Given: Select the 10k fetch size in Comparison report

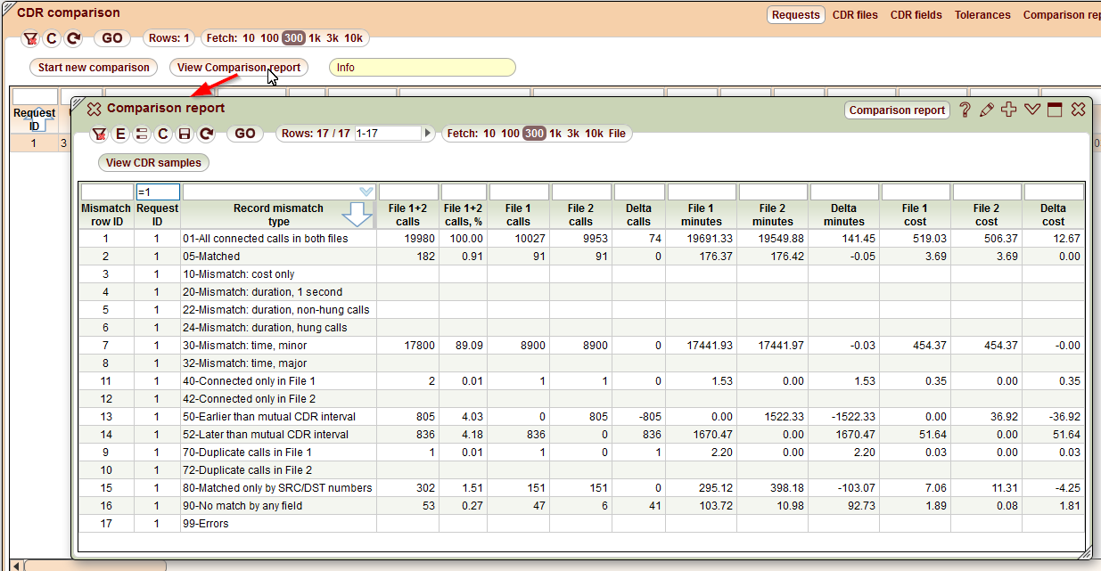Looking at the screenshot, I should point(594,134).
